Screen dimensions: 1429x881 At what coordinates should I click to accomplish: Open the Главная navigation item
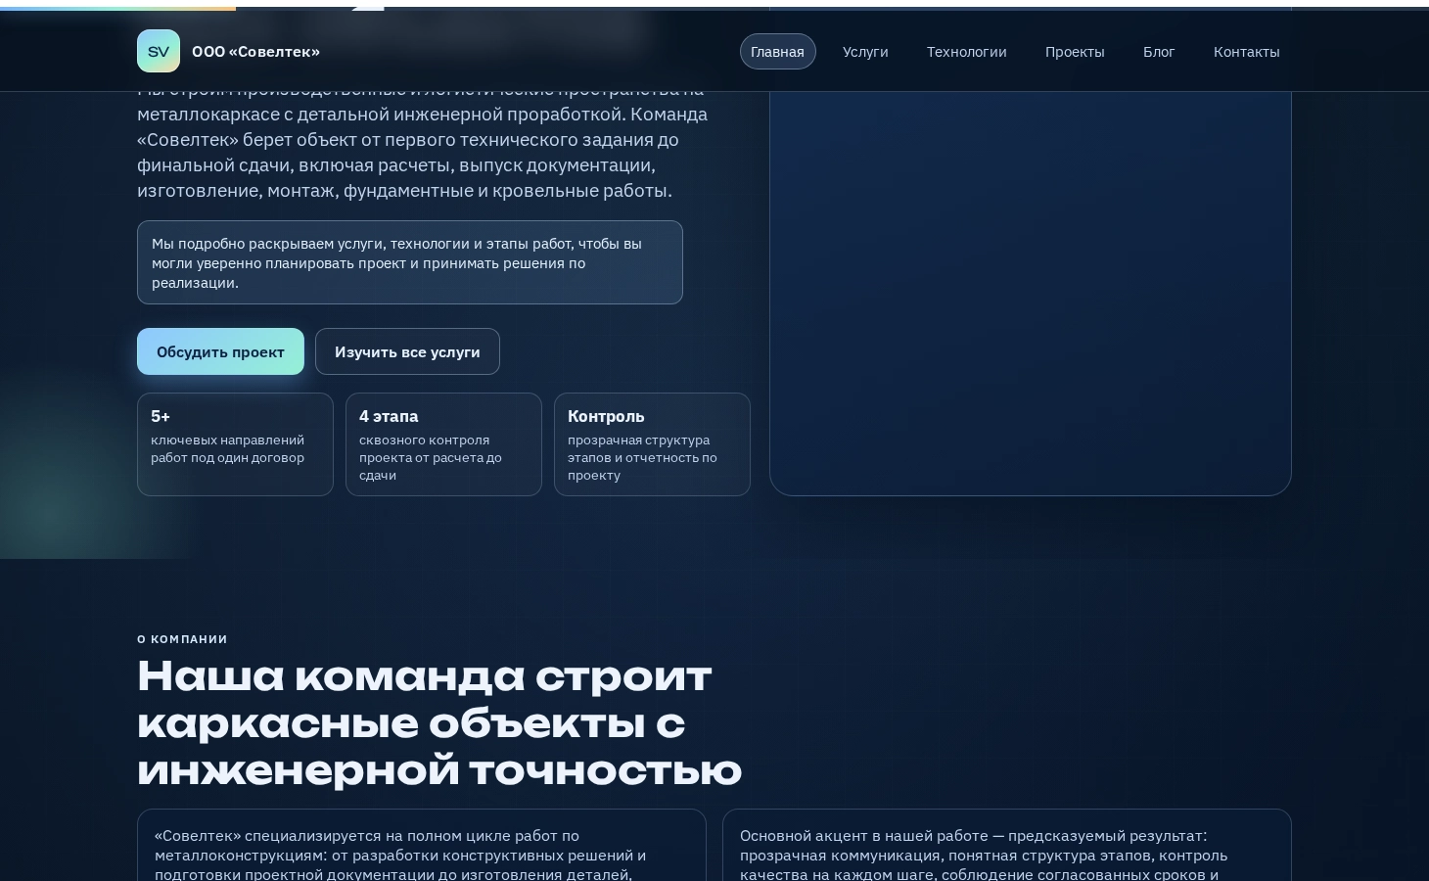[777, 51]
